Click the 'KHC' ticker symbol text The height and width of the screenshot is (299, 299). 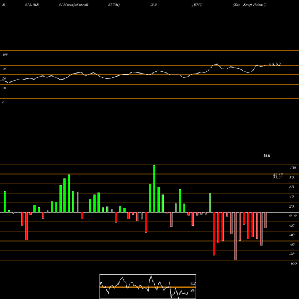pyautogui.click(x=198, y=5)
